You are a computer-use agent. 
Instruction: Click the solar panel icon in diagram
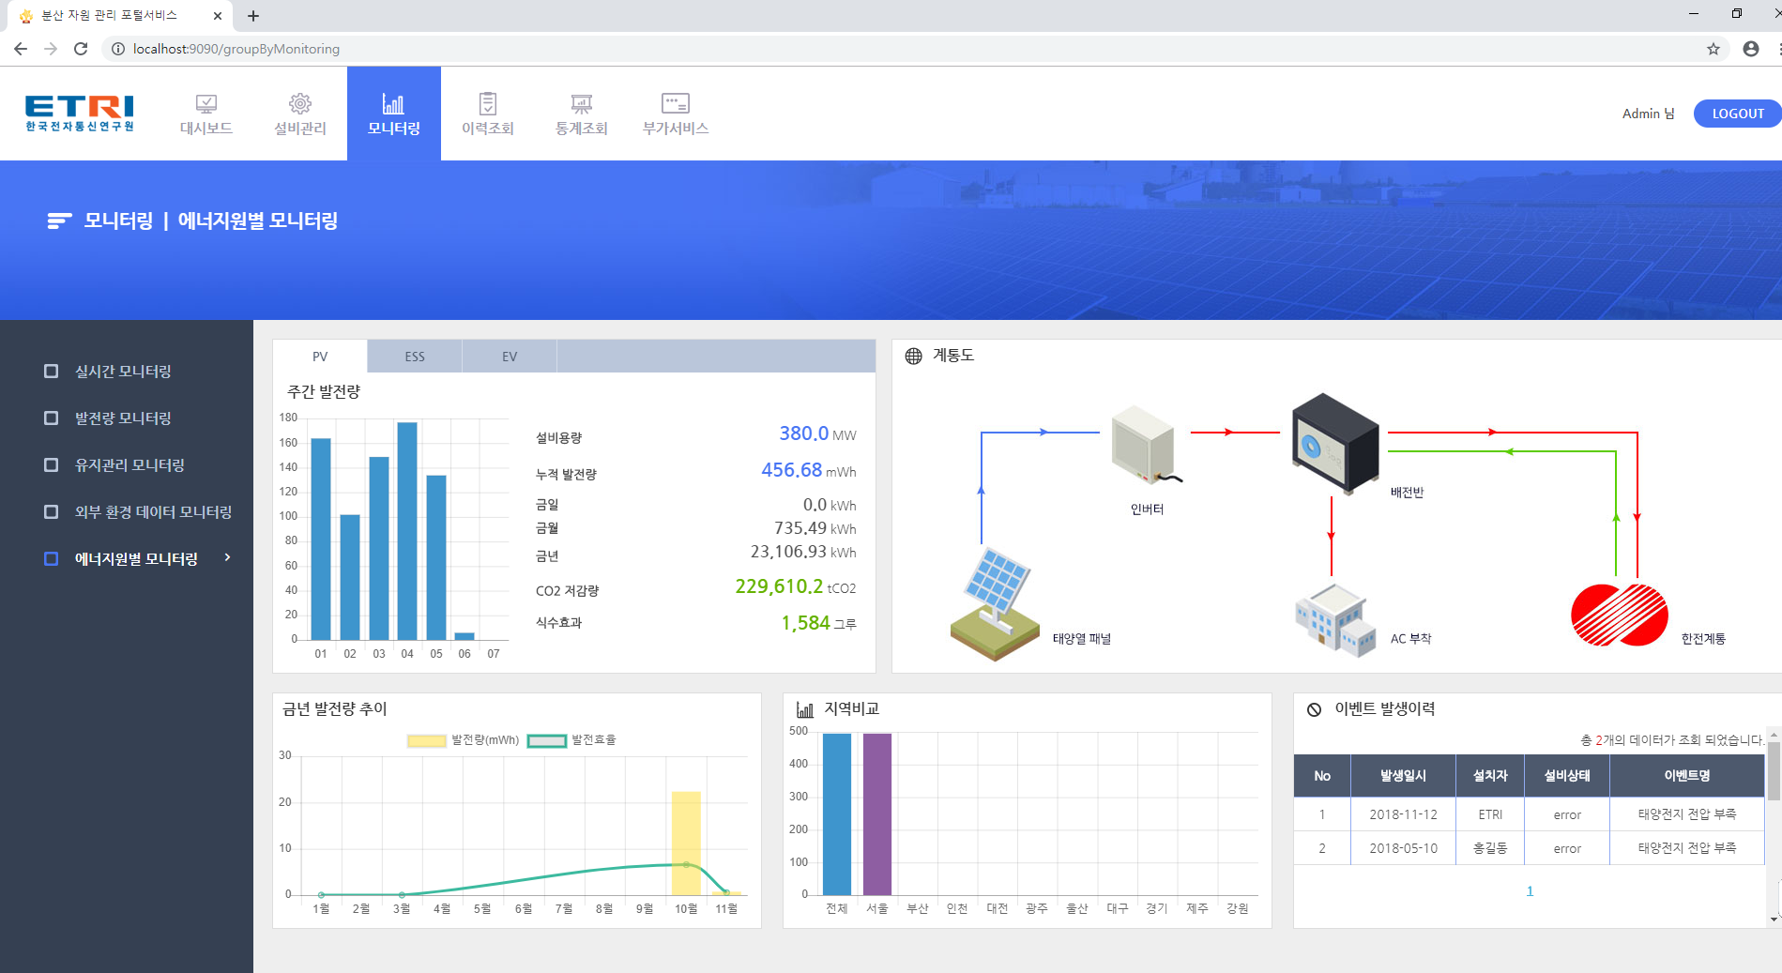coord(996,603)
